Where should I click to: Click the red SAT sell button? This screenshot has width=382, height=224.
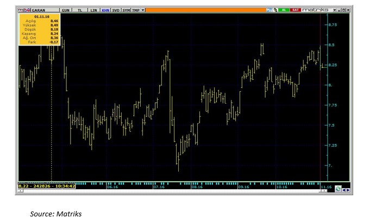point(296,10)
